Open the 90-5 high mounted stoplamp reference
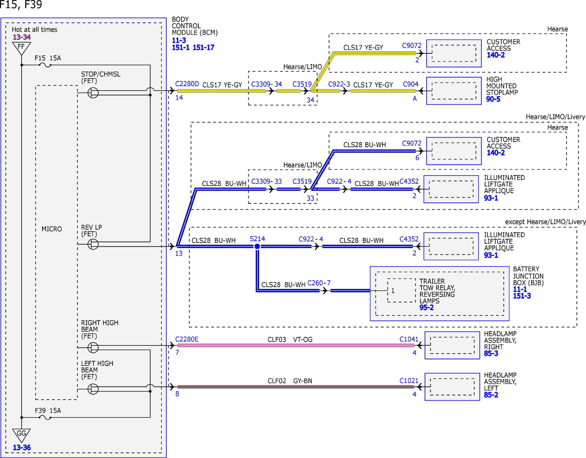This screenshot has height=458, width=586. (493, 99)
